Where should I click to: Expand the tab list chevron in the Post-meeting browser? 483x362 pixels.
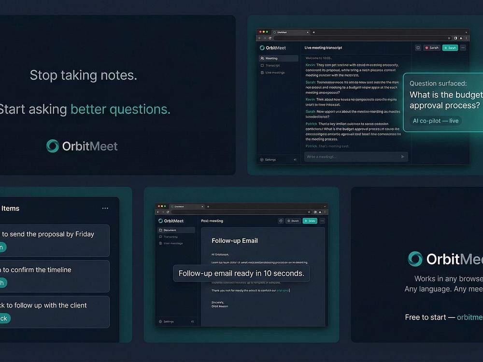(325, 207)
